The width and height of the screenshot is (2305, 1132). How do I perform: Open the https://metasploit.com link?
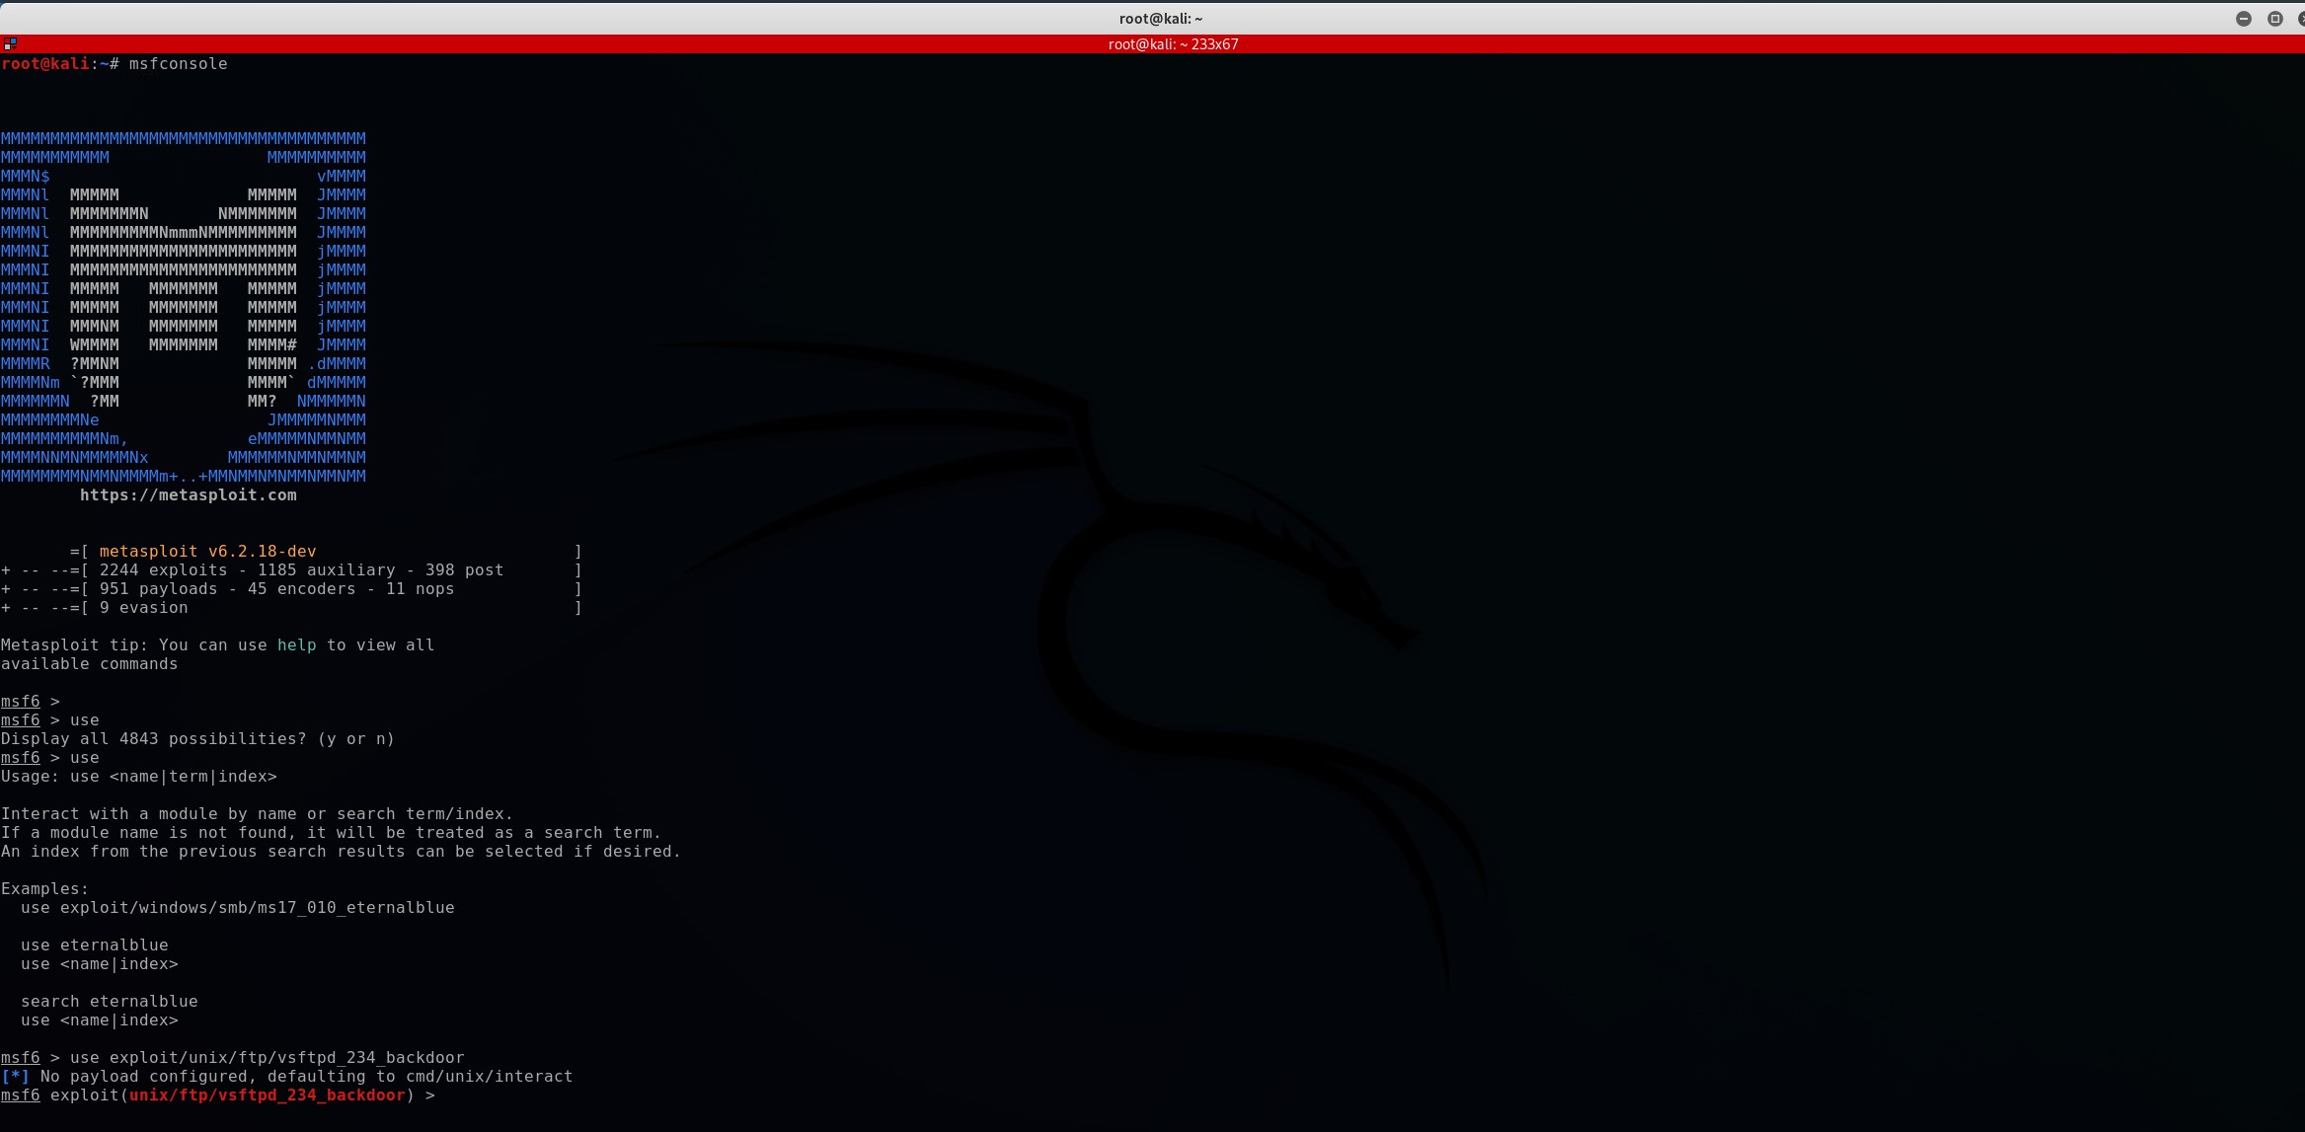tap(188, 495)
